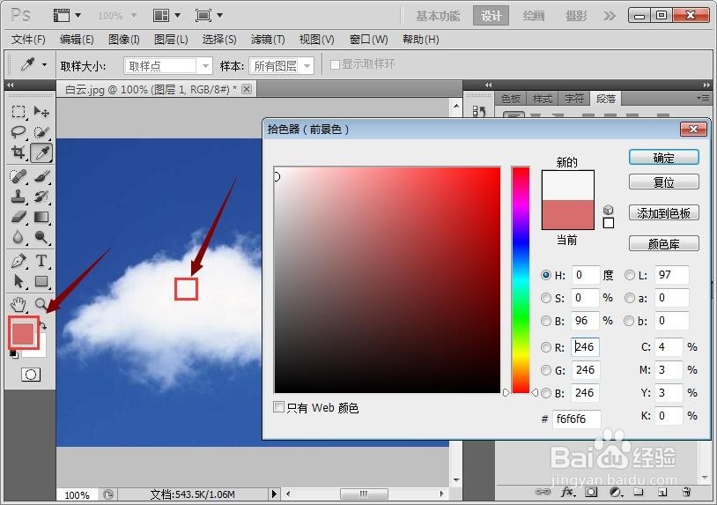Select the History Brush tool
Image resolution: width=717 pixels, height=505 pixels.
41,197
